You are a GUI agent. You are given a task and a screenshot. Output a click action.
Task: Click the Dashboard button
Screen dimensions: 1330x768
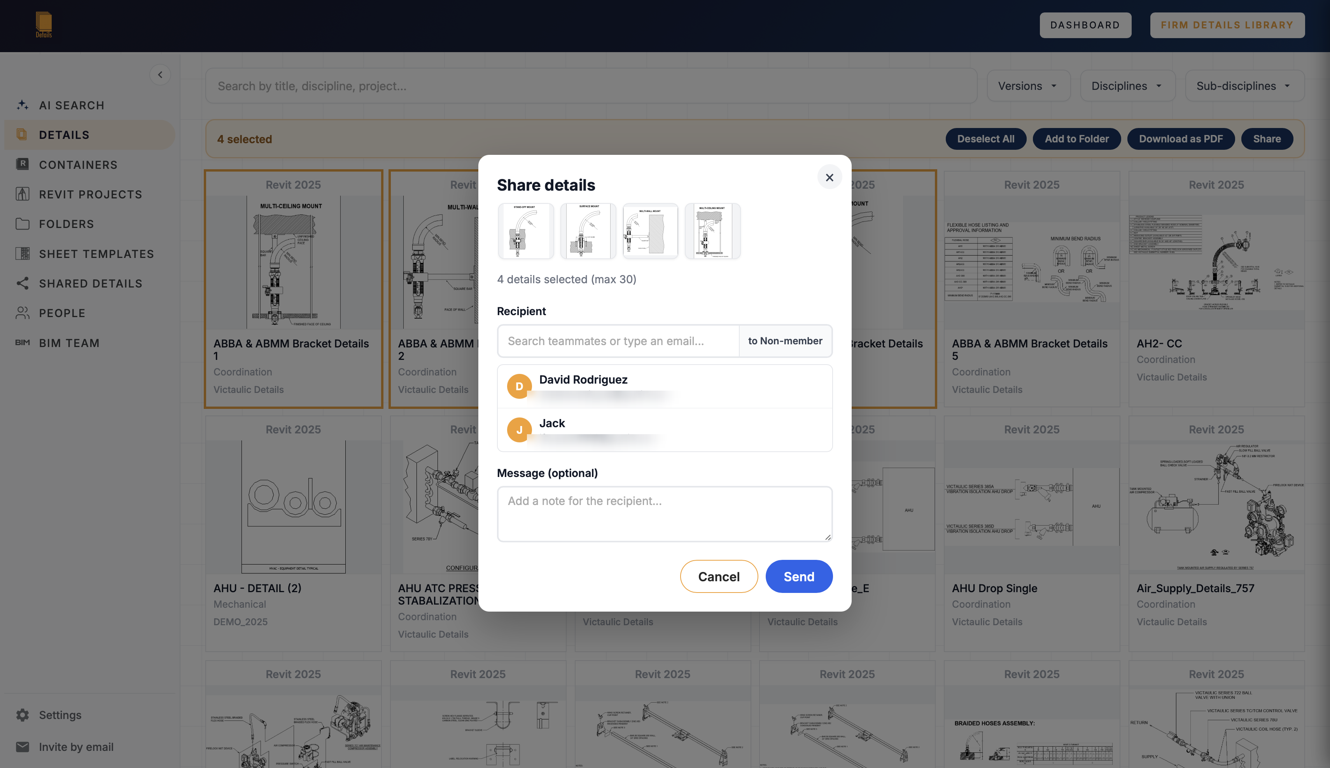coord(1085,25)
